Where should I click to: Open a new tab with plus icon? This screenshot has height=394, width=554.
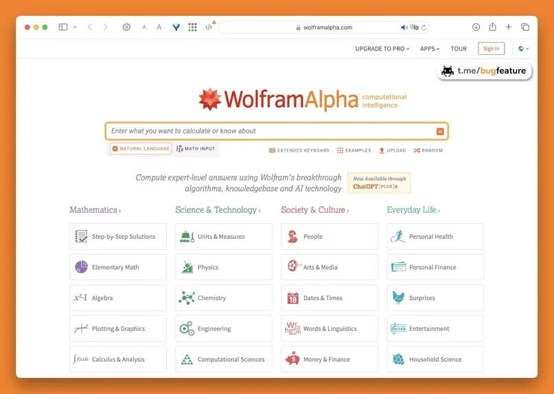(x=509, y=27)
